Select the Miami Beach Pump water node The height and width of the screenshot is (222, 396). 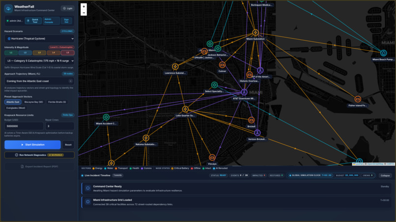383,53
